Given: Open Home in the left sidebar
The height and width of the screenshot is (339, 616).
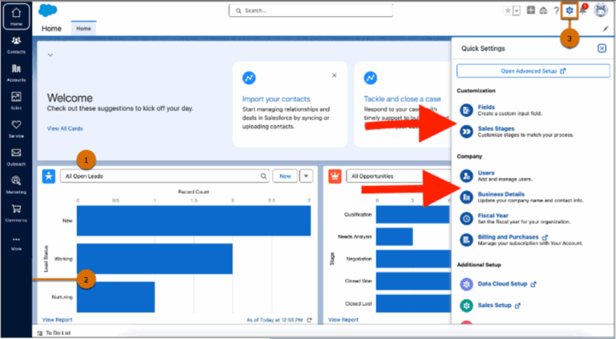Looking at the screenshot, I should pos(16,17).
